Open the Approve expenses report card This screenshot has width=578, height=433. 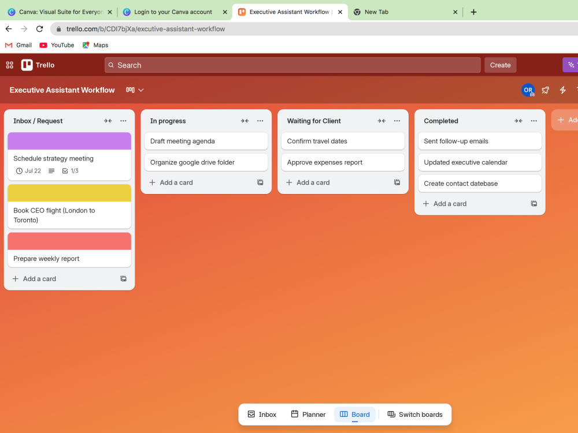343,162
